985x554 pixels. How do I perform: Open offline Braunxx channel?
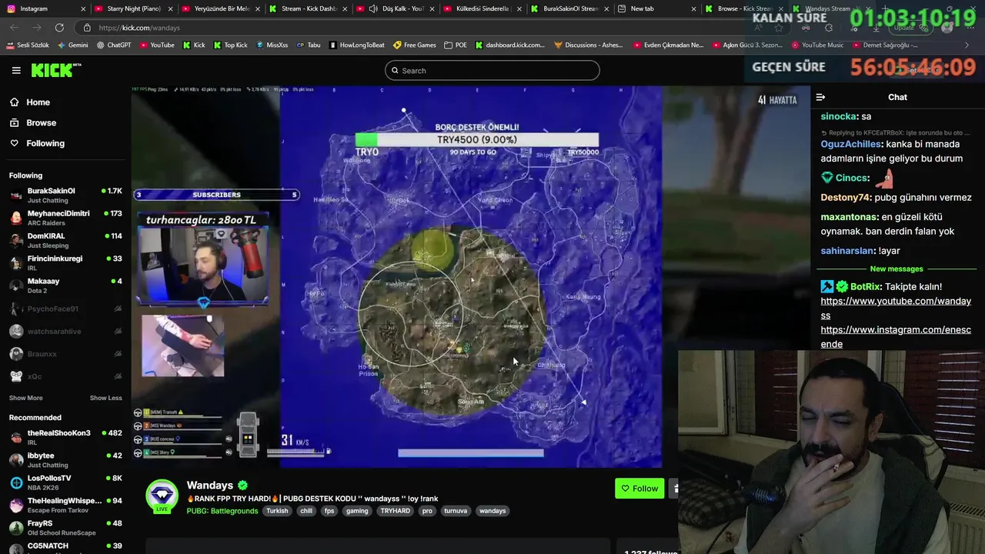point(65,354)
